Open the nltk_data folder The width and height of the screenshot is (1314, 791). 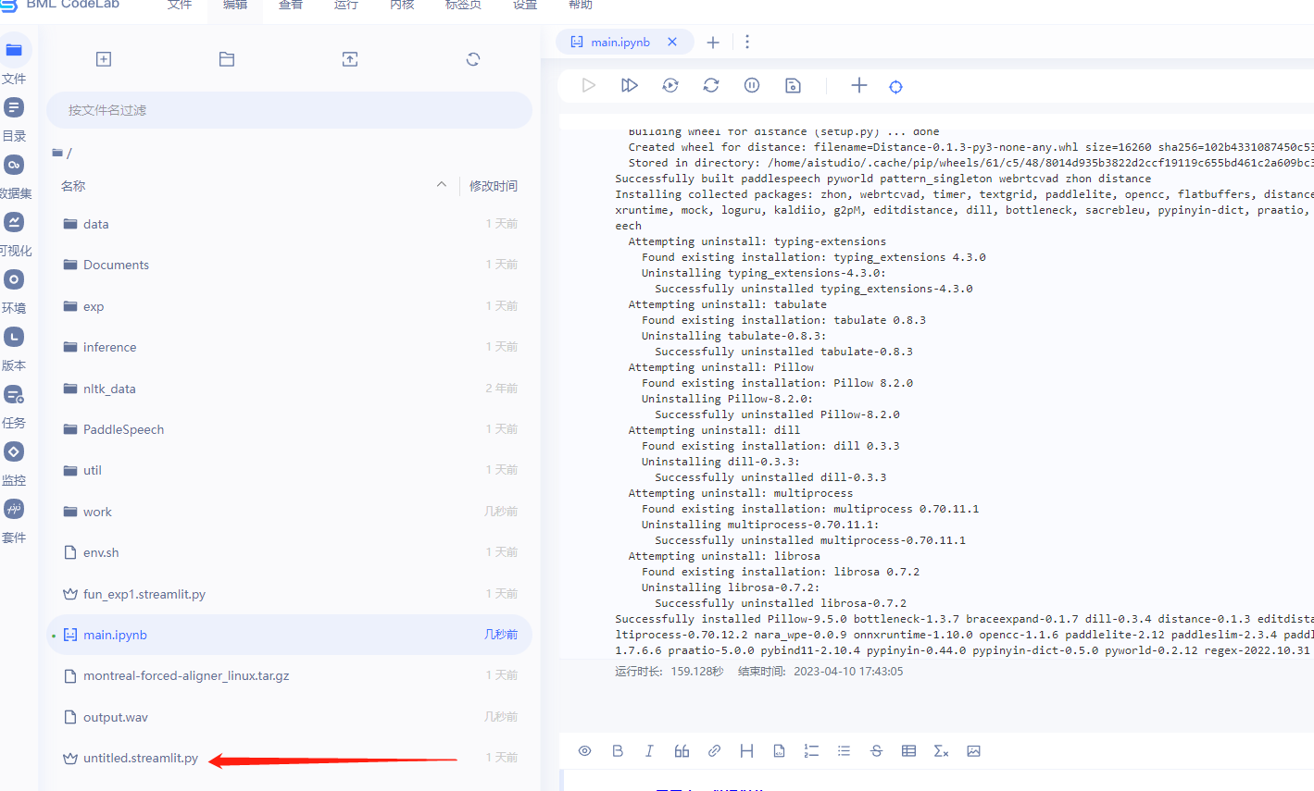pyautogui.click(x=289, y=389)
